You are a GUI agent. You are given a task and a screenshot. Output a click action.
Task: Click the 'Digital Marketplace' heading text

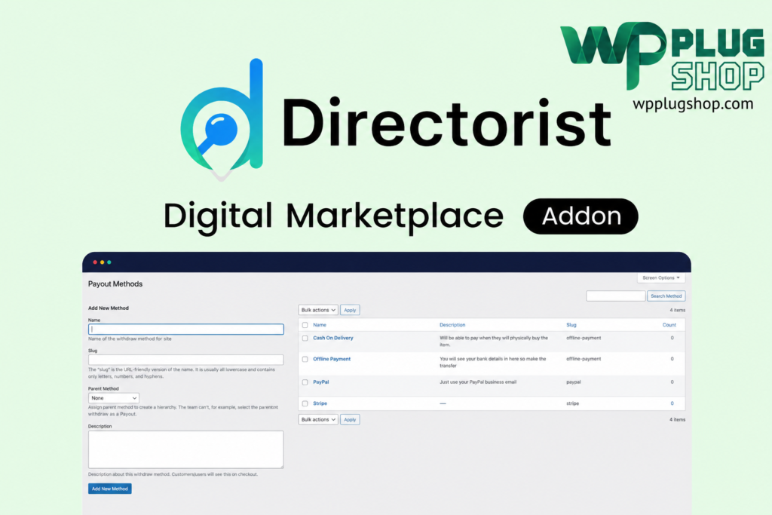pos(333,216)
